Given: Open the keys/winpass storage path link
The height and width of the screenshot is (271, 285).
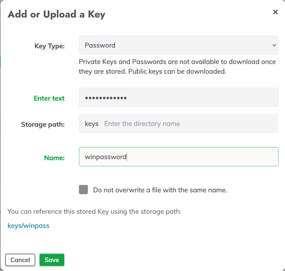Looking at the screenshot, I should tap(28, 226).
